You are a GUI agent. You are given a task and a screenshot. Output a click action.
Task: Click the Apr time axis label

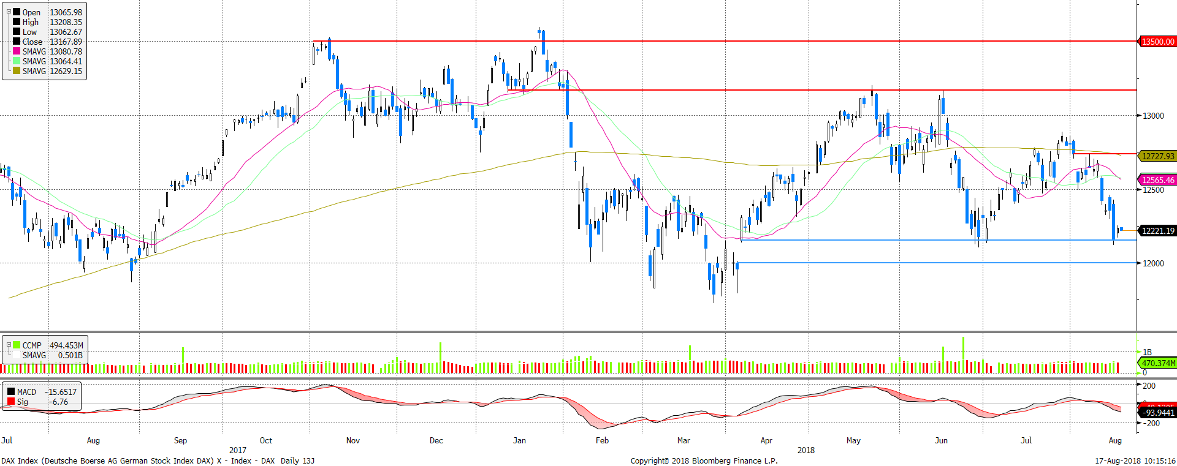[x=766, y=440]
